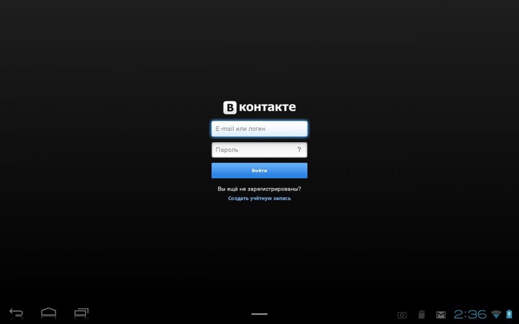
Task: Tap the center handle in bottom bar
Action: pyautogui.click(x=259, y=314)
